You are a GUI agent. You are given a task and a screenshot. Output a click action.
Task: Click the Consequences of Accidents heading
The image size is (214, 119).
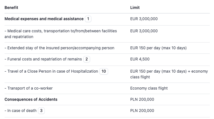pos(31,99)
